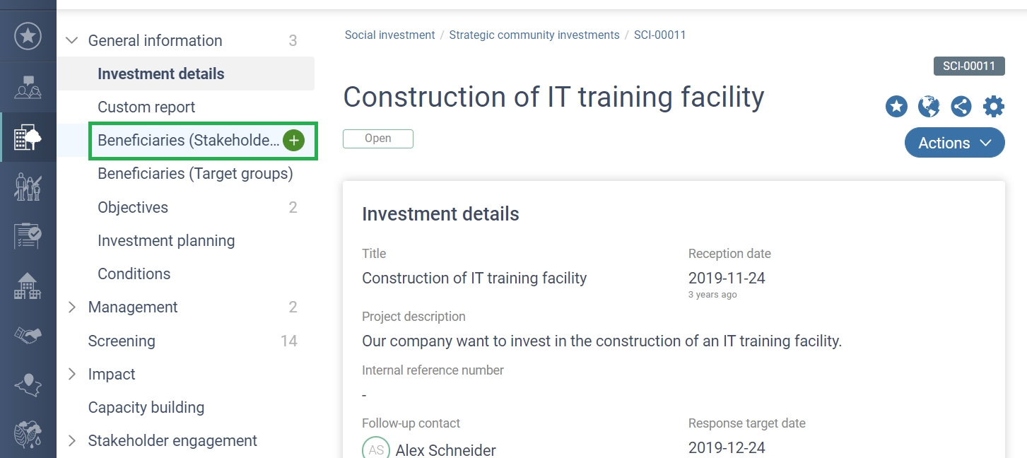
Task: Expand the Management section
Action: tap(71, 307)
